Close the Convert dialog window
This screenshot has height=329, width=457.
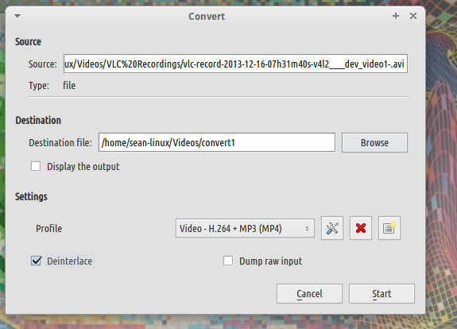[413, 16]
